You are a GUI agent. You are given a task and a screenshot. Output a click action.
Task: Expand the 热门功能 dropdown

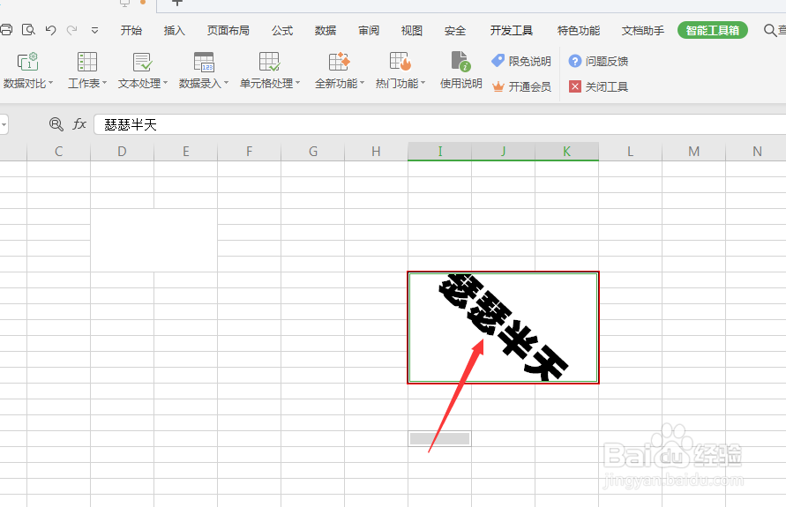pyautogui.click(x=423, y=83)
